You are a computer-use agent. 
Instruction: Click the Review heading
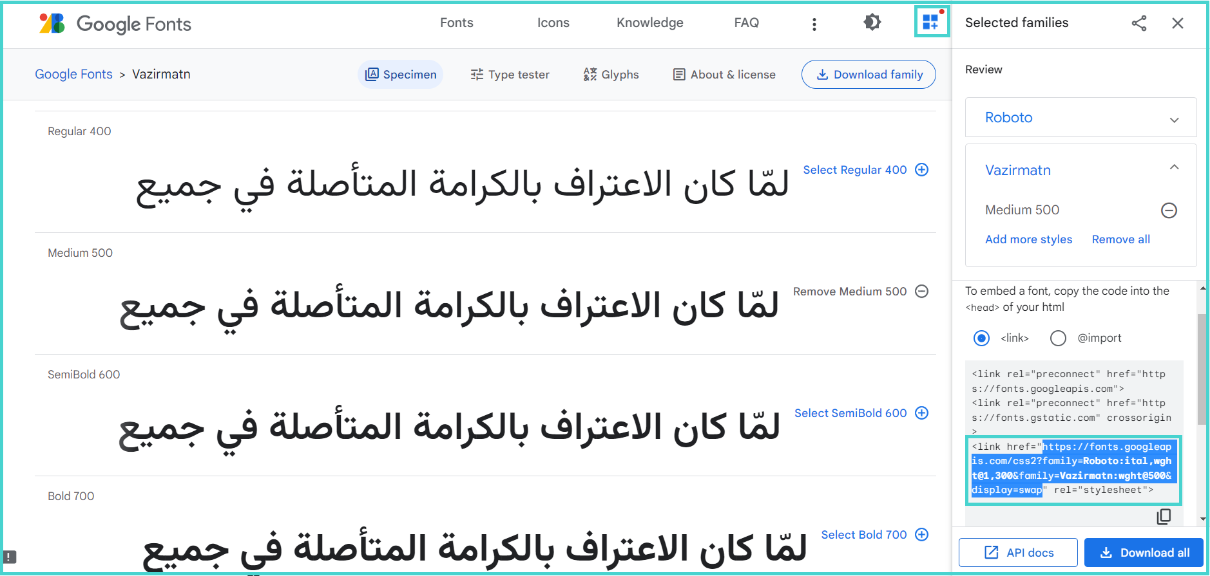pos(984,70)
